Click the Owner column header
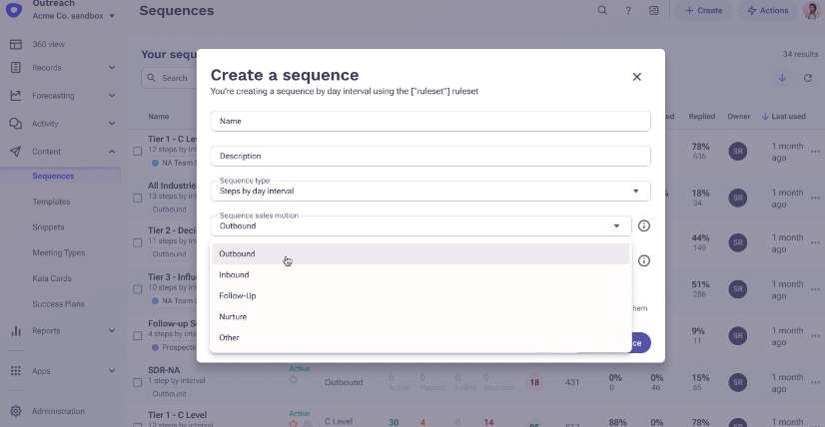 [739, 116]
